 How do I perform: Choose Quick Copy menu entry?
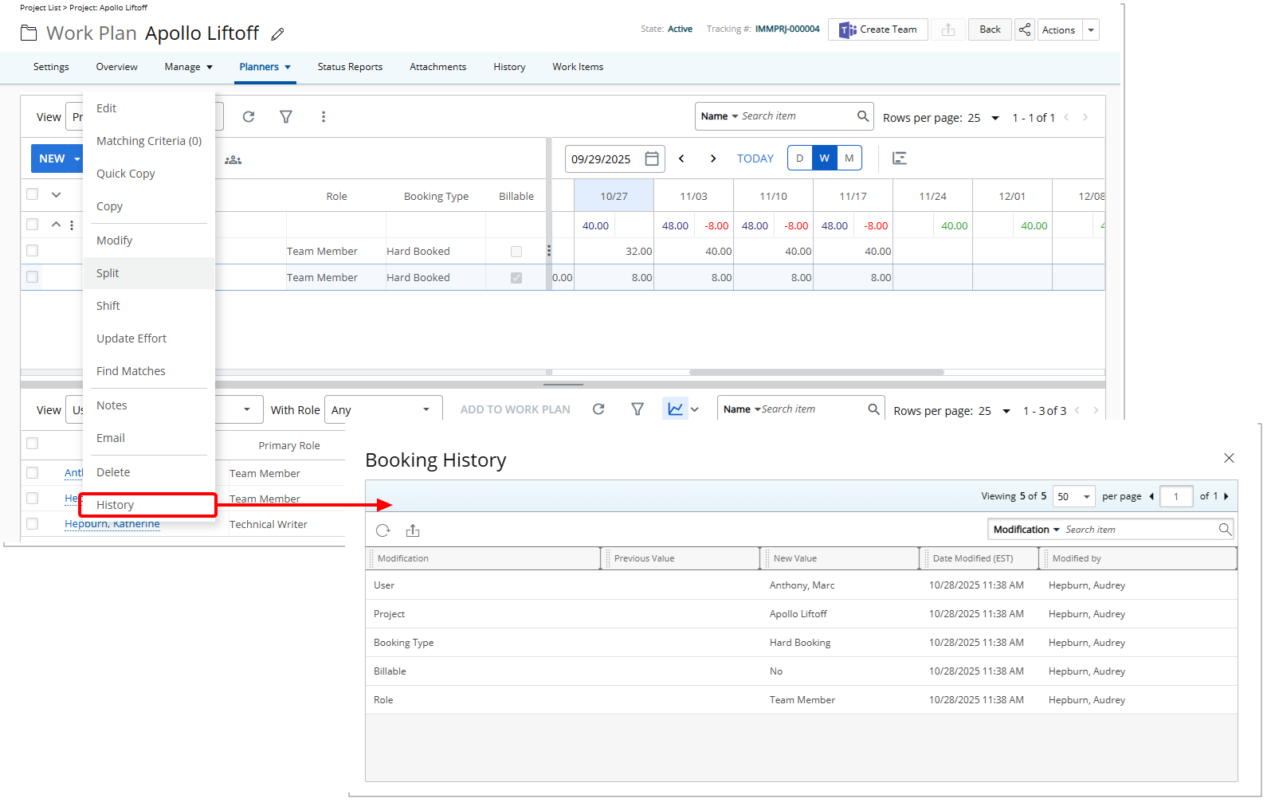pos(149,174)
